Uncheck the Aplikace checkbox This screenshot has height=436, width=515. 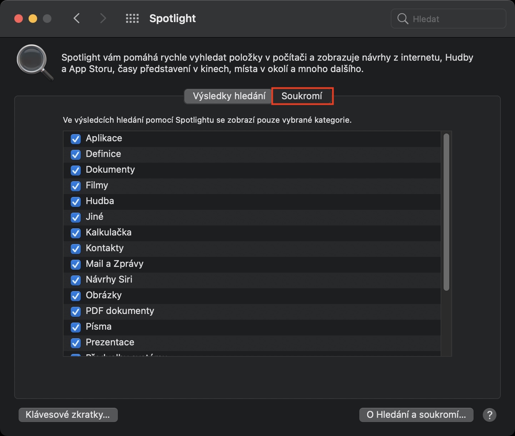pyautogui.click(x=76, y=139)
